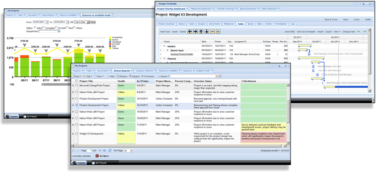
Task: Tick the Red status checkbox
Action: click(67, 28)
